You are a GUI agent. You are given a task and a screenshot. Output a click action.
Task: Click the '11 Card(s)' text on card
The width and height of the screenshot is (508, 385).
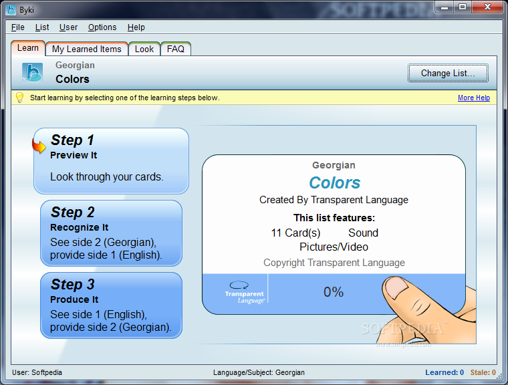(295, 233)
